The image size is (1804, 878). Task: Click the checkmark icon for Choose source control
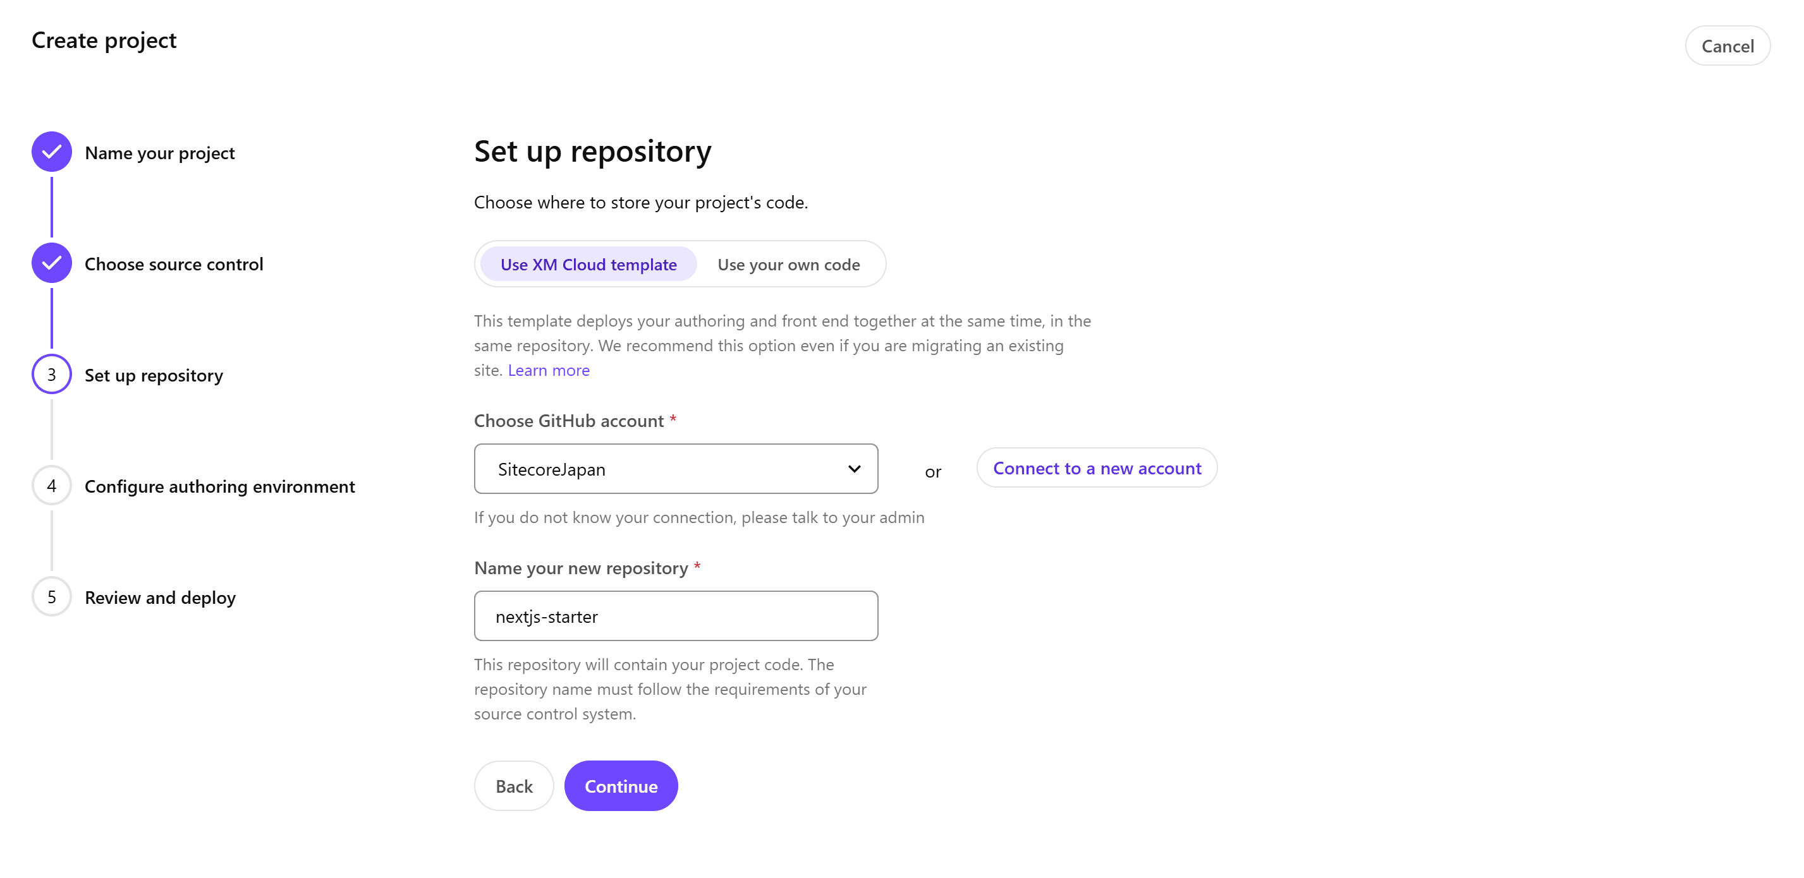(x=51, y=263)
